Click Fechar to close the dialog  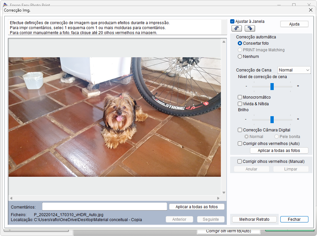pyautogui.click(x=294, y=219)
